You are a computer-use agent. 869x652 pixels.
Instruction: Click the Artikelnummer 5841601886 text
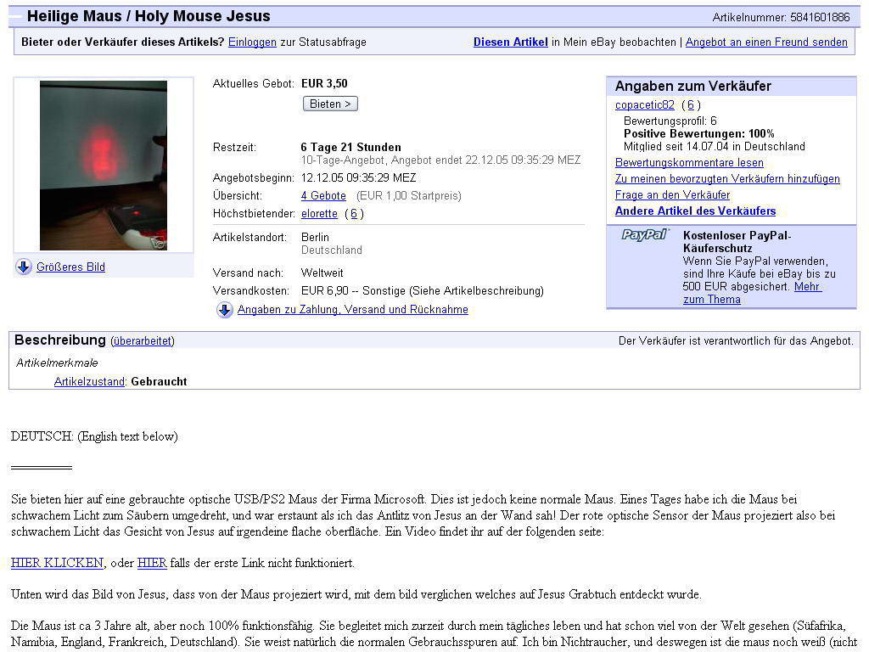click(x=781, y=17)
